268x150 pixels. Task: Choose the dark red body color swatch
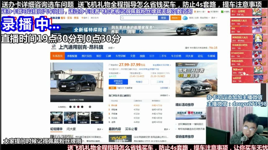(x=78, y=107)
